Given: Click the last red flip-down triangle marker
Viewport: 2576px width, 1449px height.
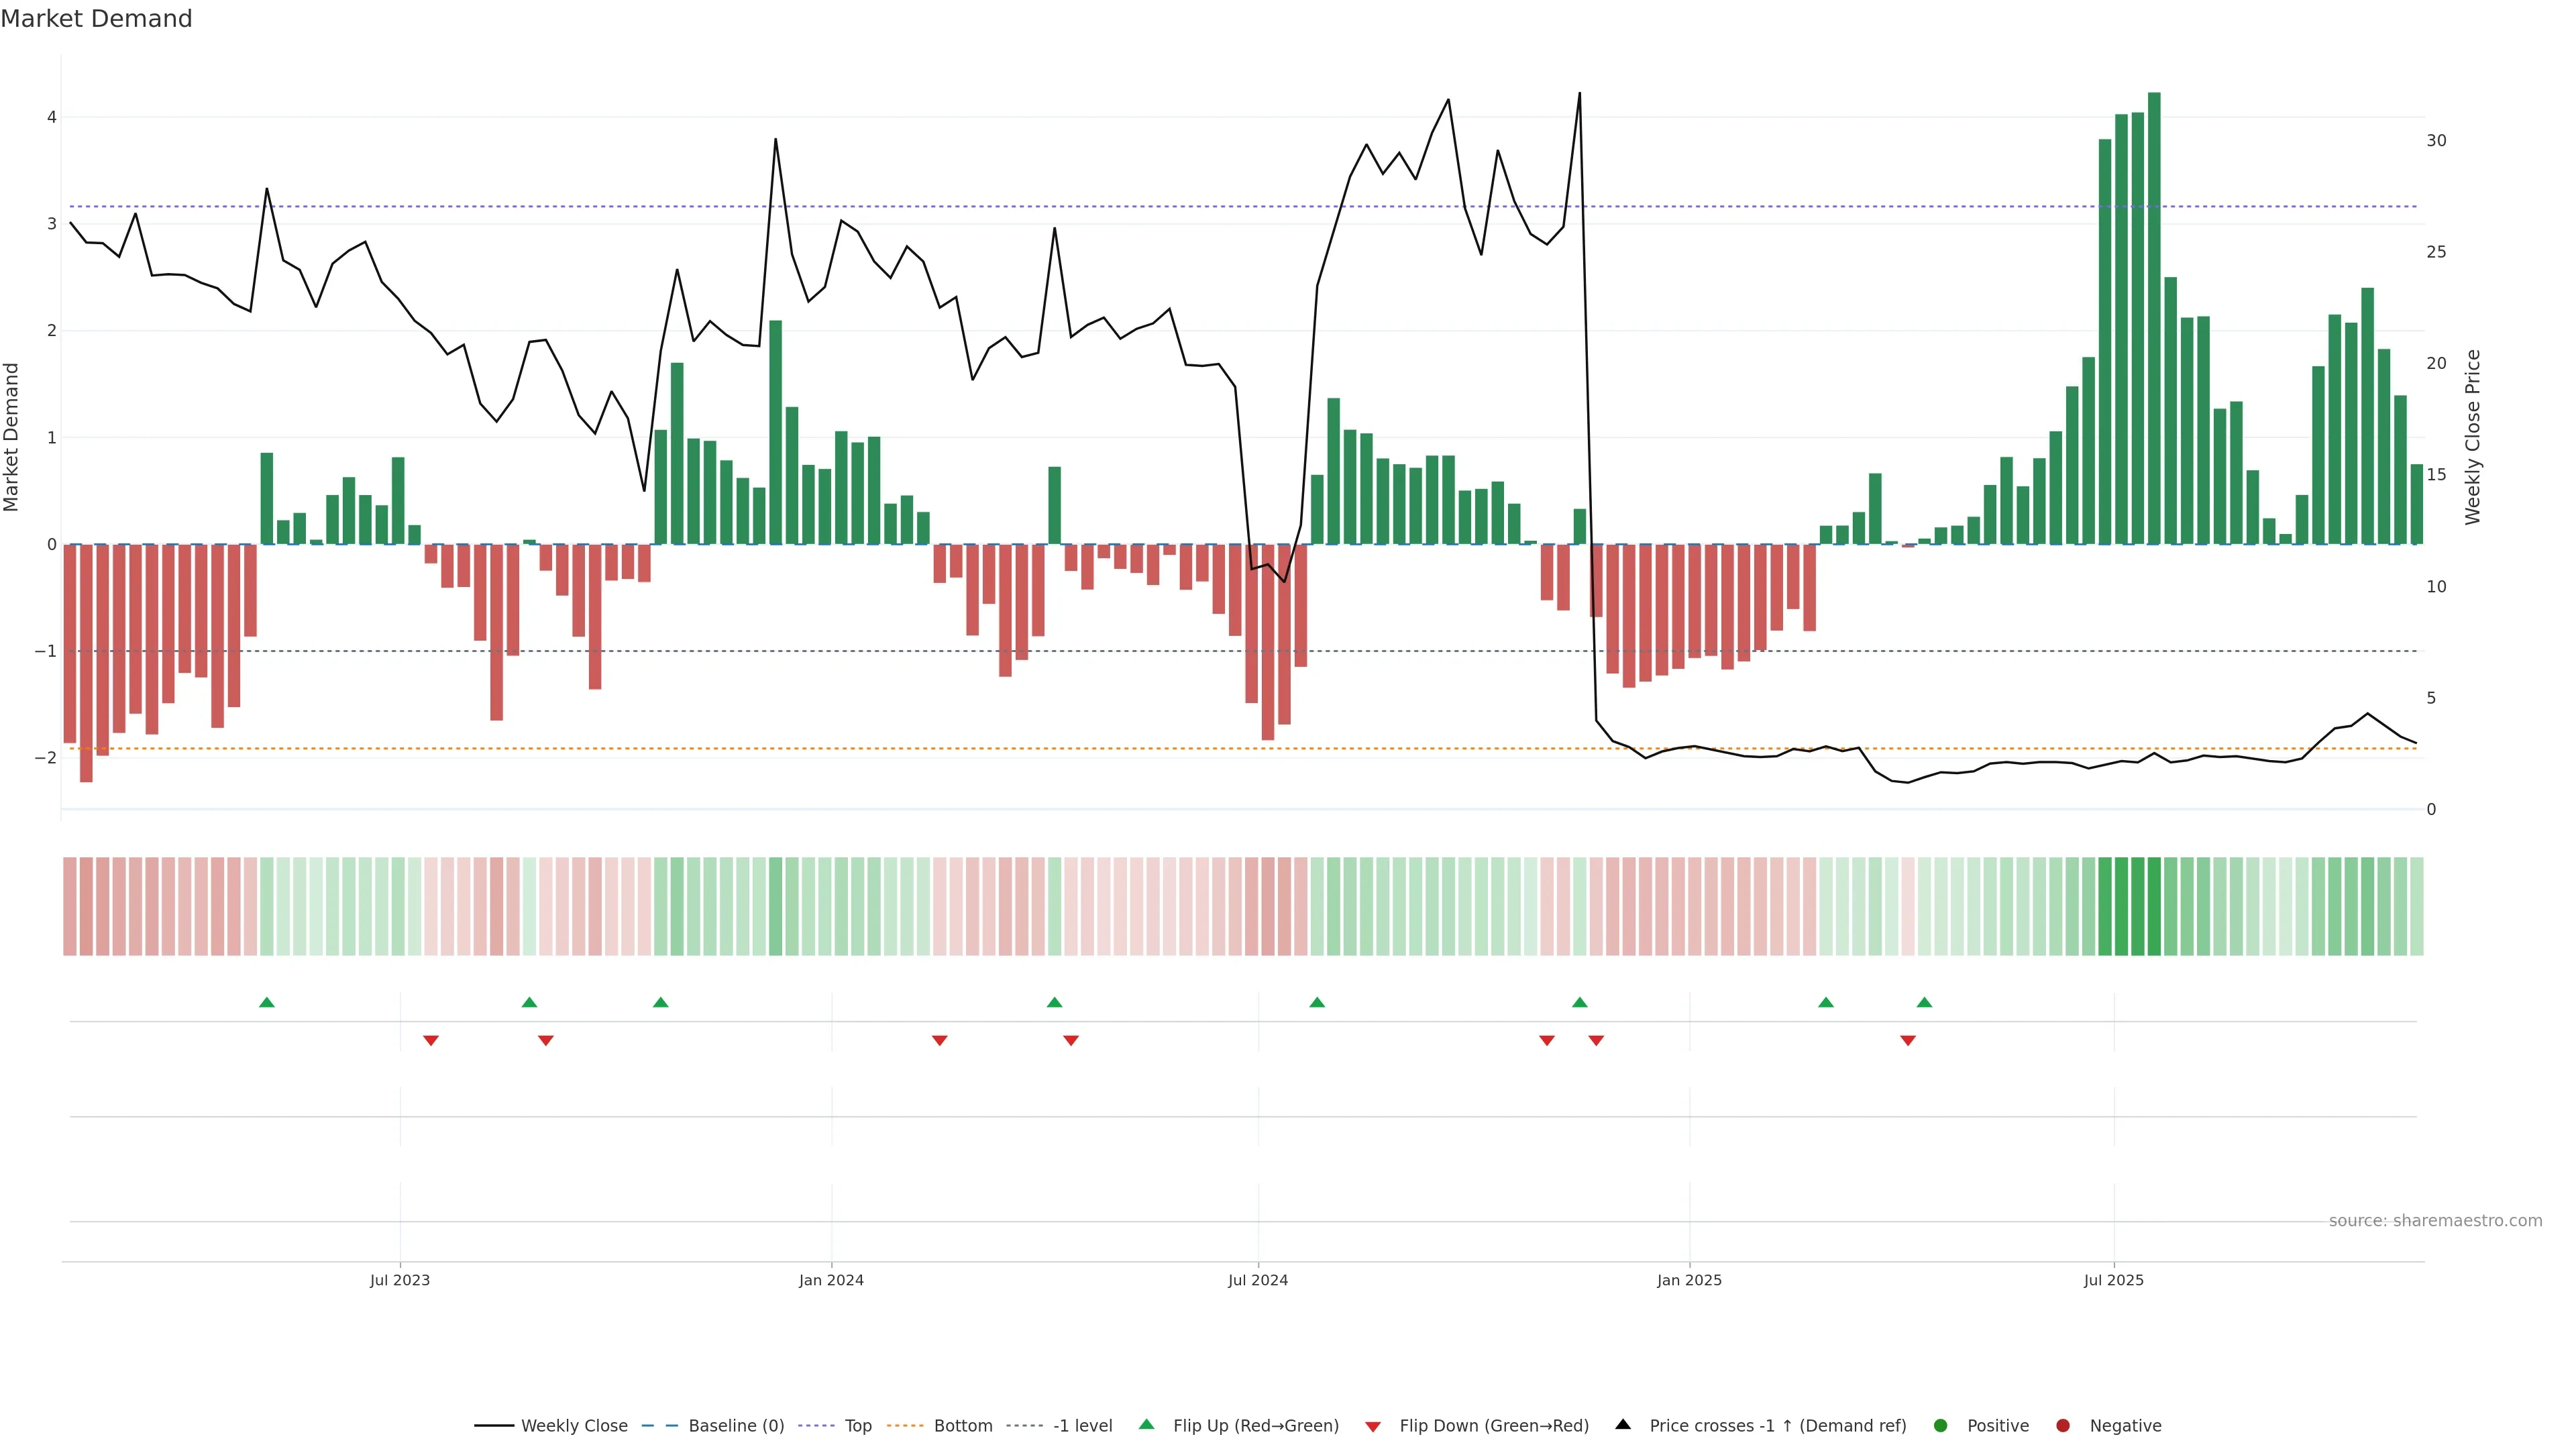Looking at the screenshot, I should [1908, 1041].
